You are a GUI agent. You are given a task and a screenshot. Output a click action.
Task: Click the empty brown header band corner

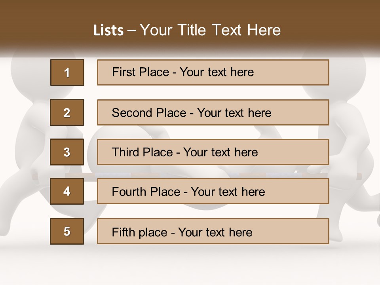click(24, 16)
